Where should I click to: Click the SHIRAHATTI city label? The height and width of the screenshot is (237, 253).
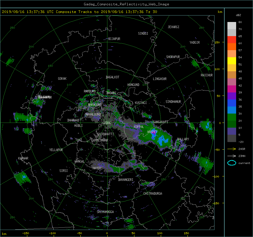[x=105, y=134]
